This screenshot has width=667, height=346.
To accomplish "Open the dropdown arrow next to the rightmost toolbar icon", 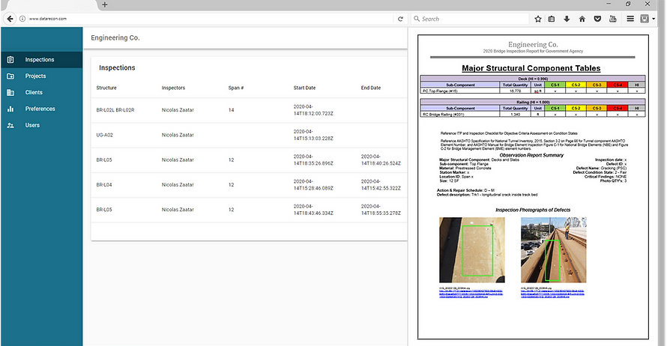I will coord(654,19).
